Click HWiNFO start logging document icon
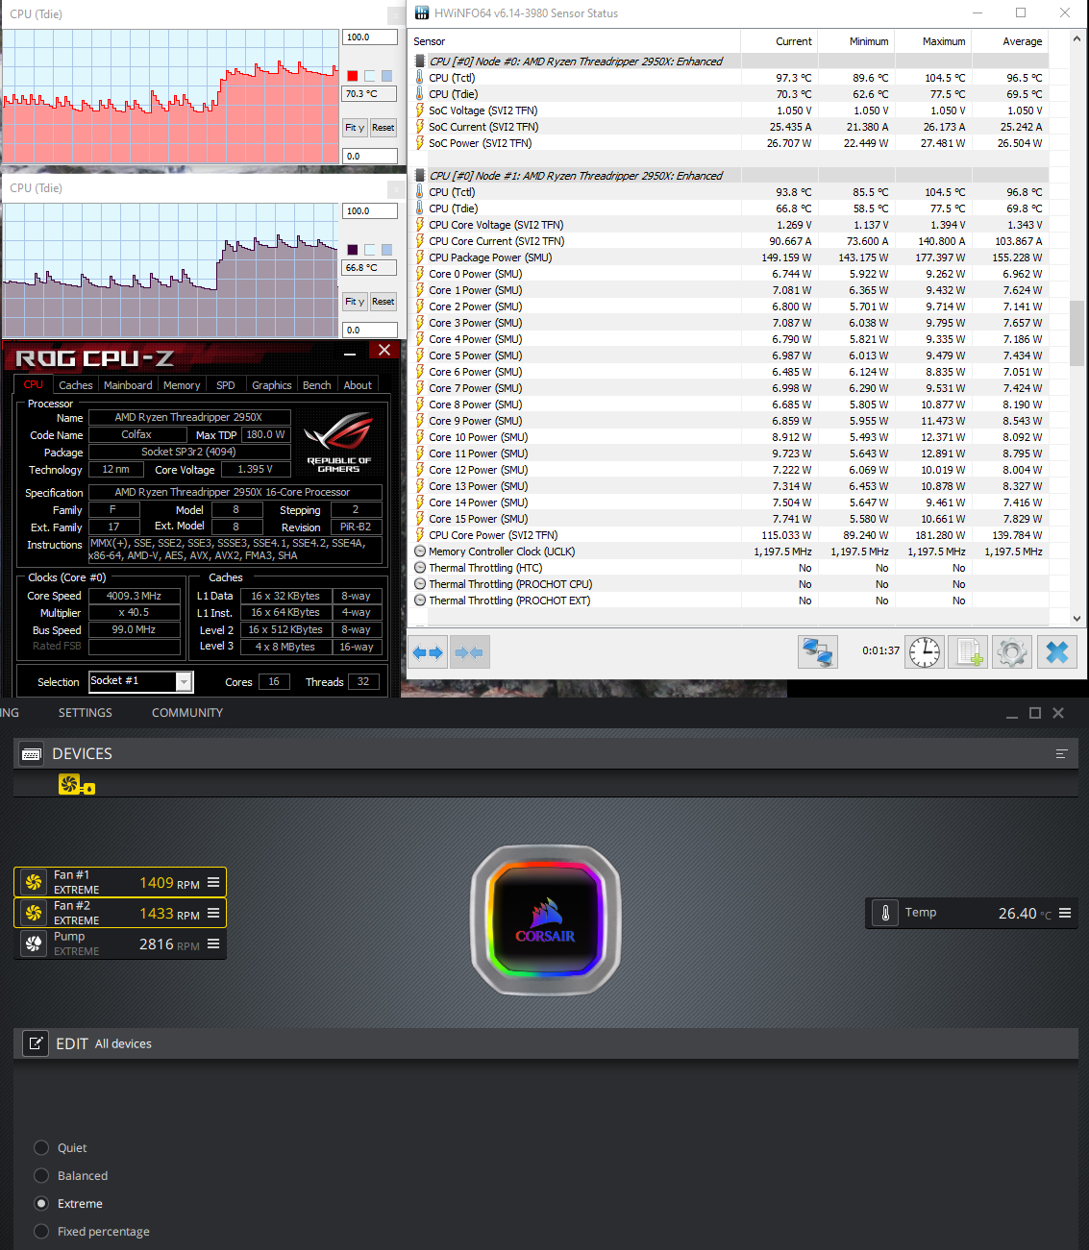 click(968, 652)
